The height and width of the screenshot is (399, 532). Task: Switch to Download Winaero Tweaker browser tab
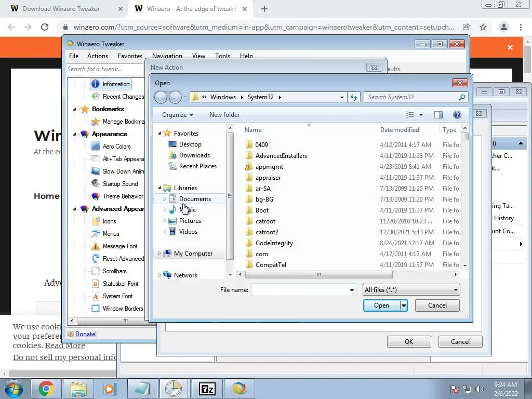coord(61,9)
